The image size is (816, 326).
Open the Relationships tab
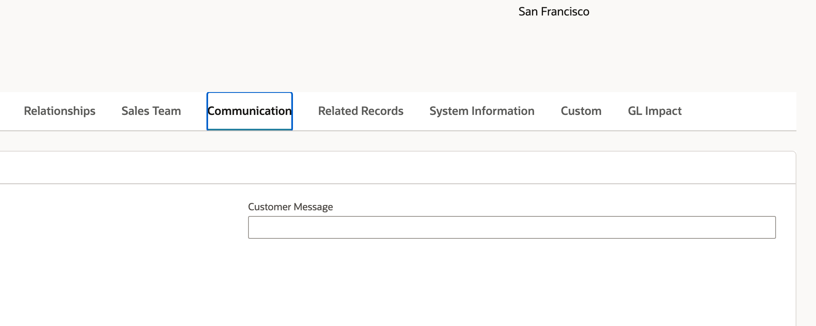point(60,111)
